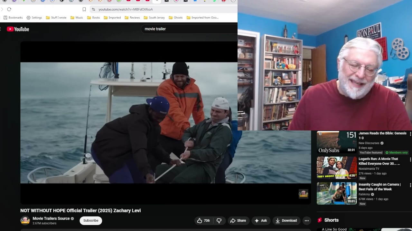The height and width of the screenshot is (231, 412).
Task: Open the Settings bookmark
Action: [x=34, y=18]
